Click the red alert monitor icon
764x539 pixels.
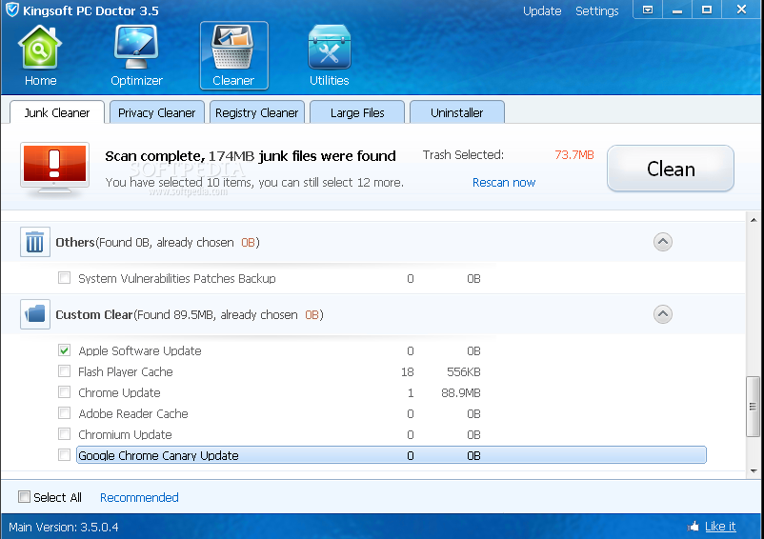point(54,168)
